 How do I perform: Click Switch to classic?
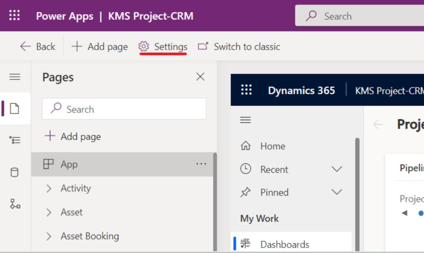[x=239, y=46]
